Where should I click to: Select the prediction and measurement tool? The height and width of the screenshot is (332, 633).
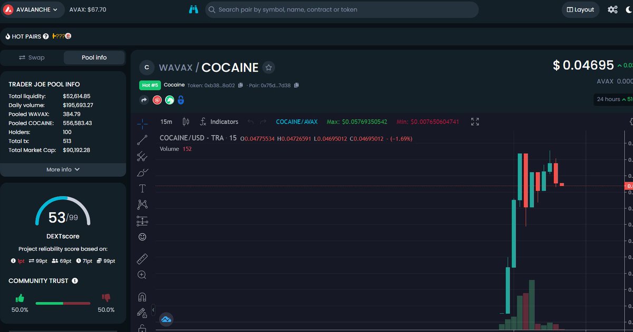pos(142,220)
